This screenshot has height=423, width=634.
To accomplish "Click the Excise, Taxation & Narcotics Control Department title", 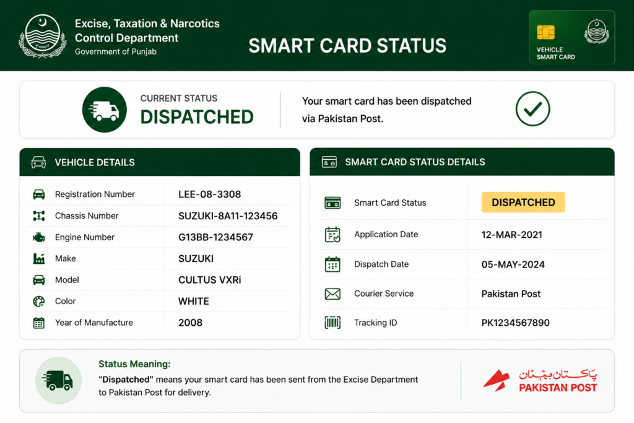I will pyautogui.click(x=147, y=31).
